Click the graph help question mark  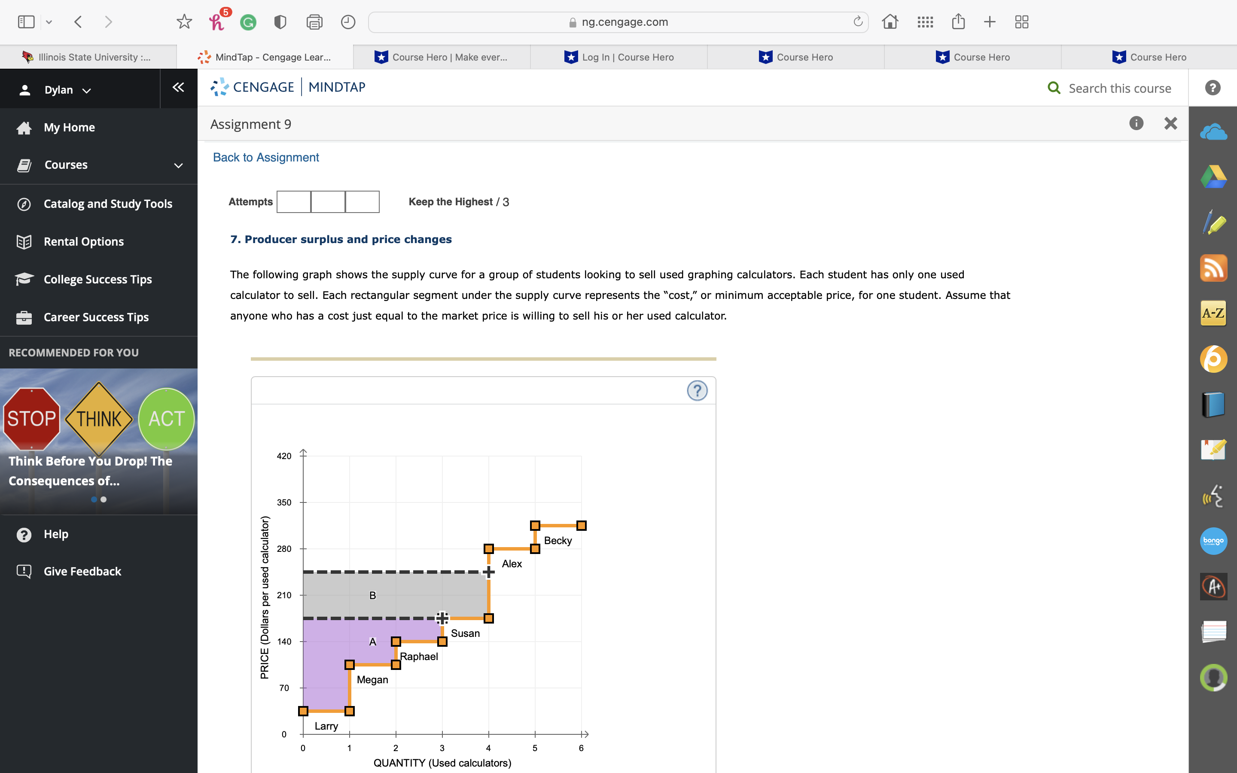click(x=697, y=391)
